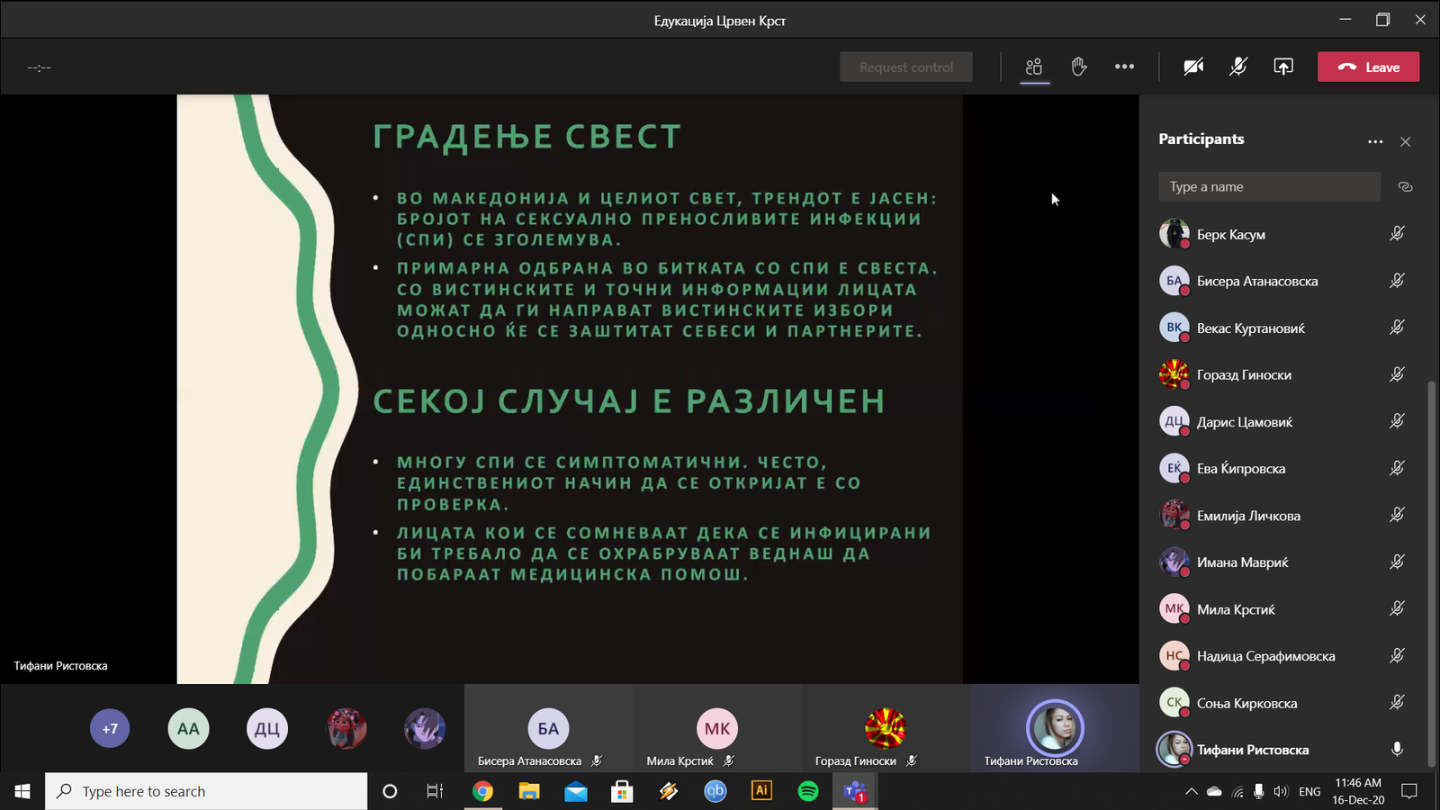Viewport: 1440px width, 810px height.
Task: Click Microsoft Teams taskbar icon
Action: pos(854,791)
